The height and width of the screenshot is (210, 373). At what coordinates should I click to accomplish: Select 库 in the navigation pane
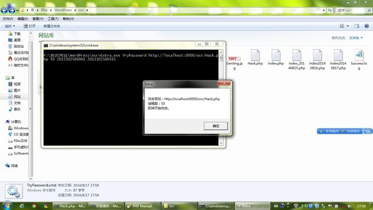coord(10,78)
